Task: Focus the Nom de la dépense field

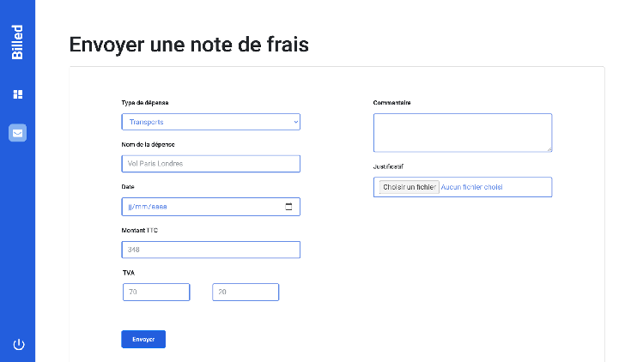Action: pos(211,164)
